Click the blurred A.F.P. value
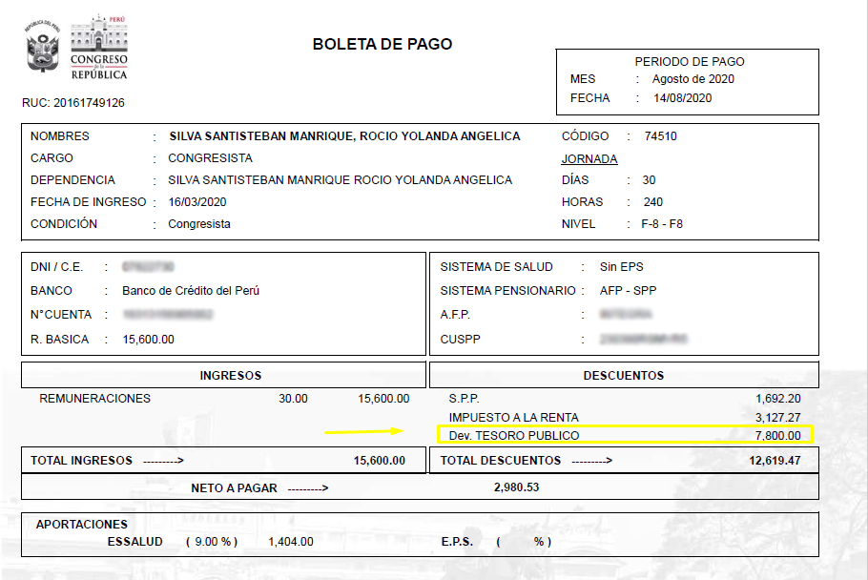 (x=626, y=315)
